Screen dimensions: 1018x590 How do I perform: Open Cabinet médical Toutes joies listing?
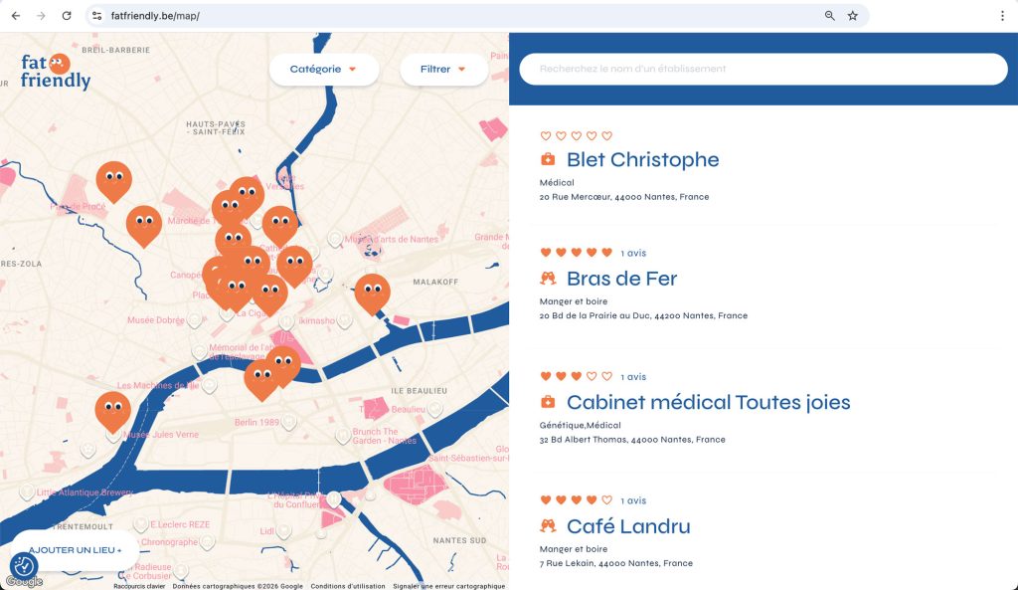pyautogui.click(x=708, y=403)
